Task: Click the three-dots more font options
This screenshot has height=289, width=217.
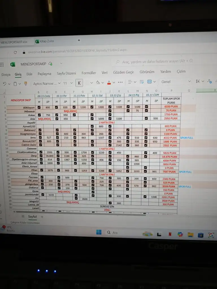Action: 120,82
